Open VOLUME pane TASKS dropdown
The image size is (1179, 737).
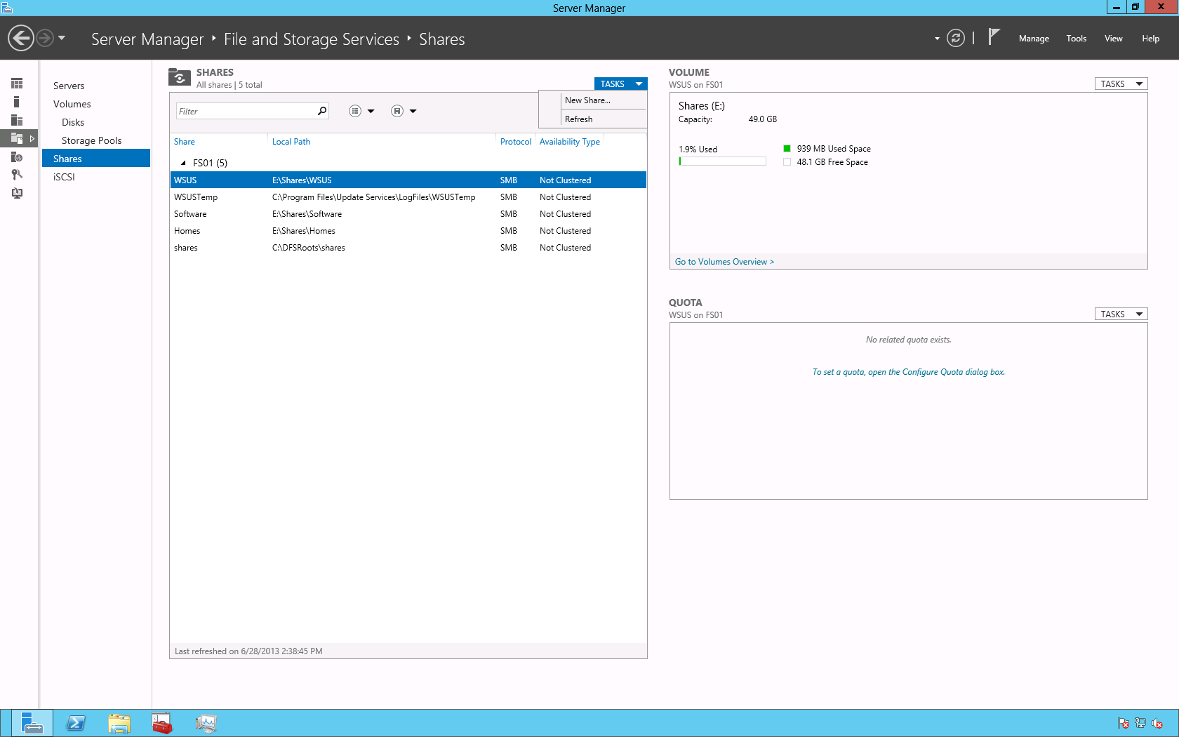pyautogui.click(x=1121, y=84)
